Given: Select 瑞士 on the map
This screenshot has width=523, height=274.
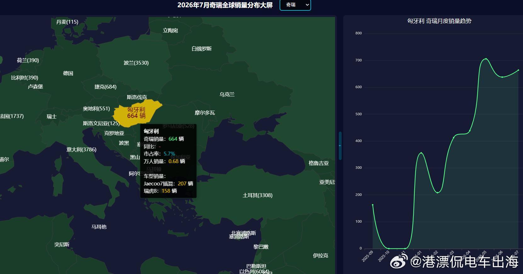Looking at the screenshot, I should tap(52, 117).
